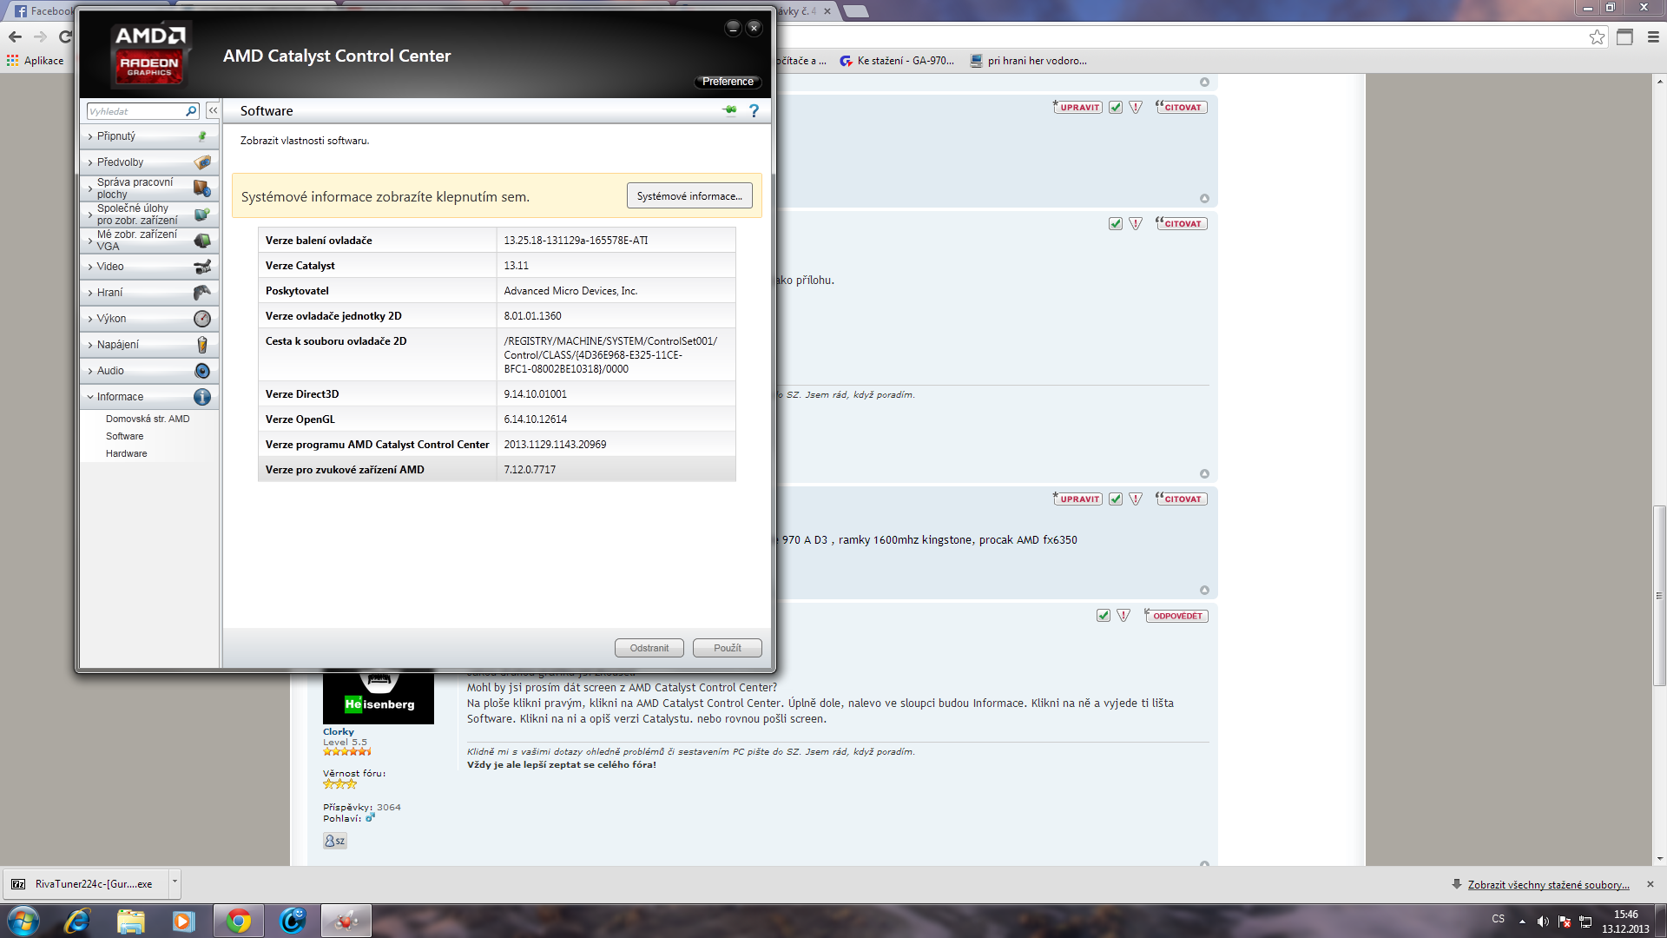Click the Napájení battery icon
1667x938 pixels.
(202, 345)
